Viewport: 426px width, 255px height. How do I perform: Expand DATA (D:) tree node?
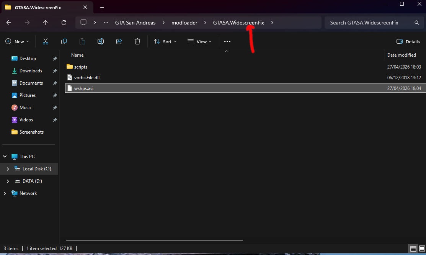tap(8, 181)
